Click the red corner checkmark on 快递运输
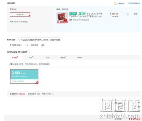This screenshot has width=142, height=121. click(x=29, y=16)
